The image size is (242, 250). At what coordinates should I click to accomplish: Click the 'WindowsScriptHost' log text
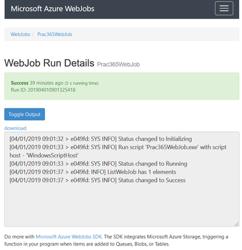52,155
